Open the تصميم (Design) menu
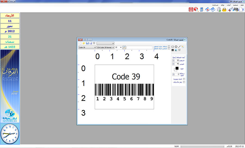The height and width of the screenshot is (148, 245). [x=235, y=5]
